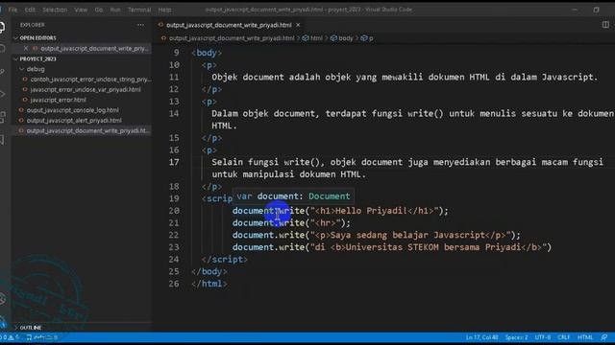Click the closing </body> tag on line 25

(x=209, y=271)
